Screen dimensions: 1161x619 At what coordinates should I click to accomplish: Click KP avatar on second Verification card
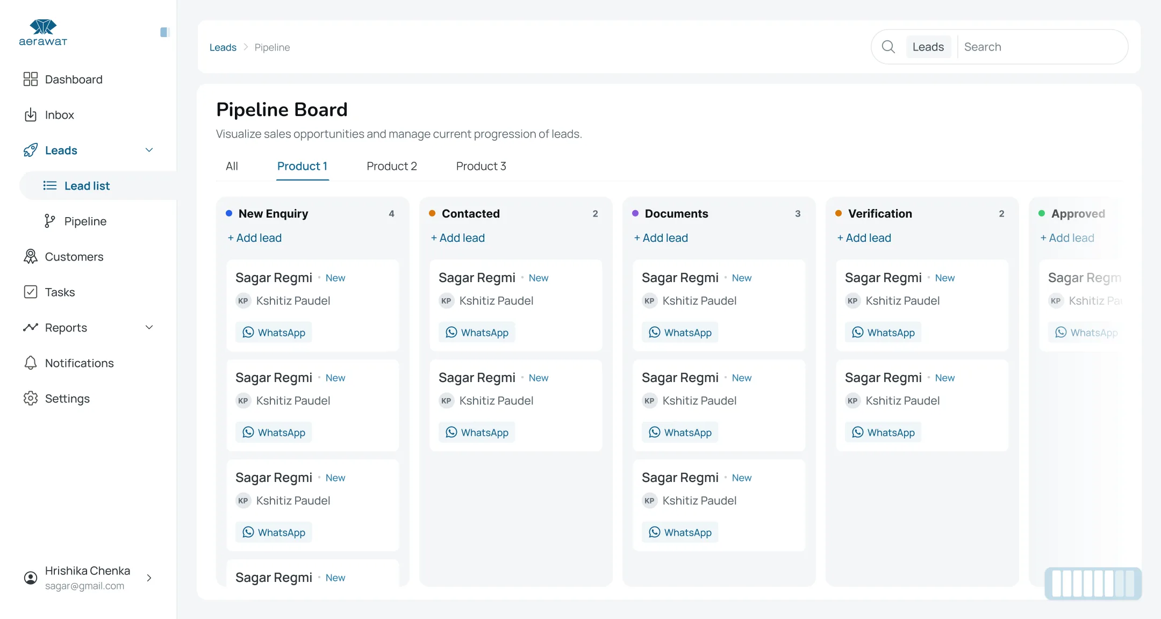(852, 400)
